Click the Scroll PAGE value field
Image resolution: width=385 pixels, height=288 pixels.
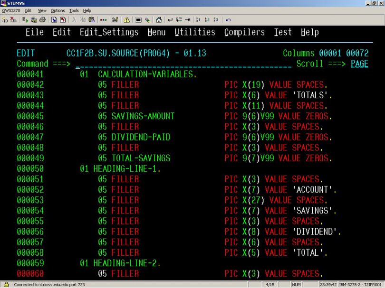(359, 64)
